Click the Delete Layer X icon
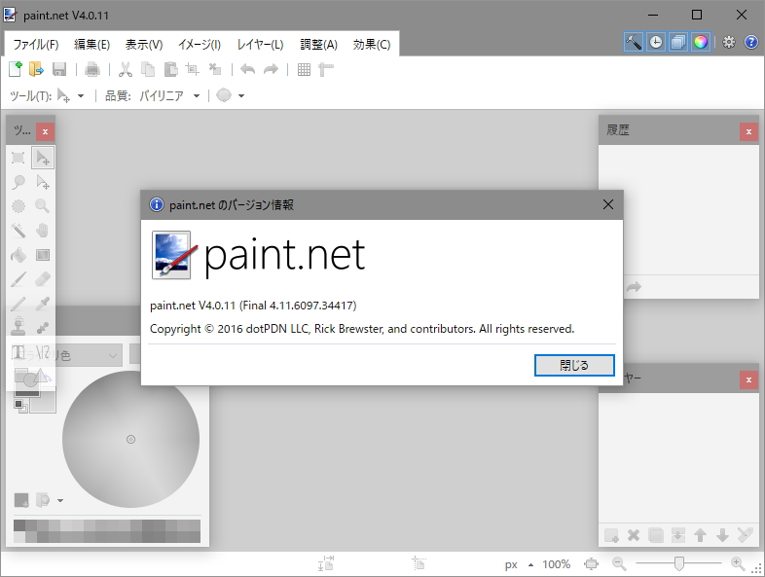Screen dimensions: 765x577 [x=634, y=535]
